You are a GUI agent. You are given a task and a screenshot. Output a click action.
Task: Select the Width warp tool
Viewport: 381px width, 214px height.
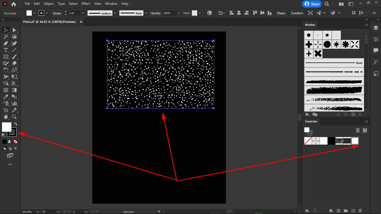pos(6,77)
